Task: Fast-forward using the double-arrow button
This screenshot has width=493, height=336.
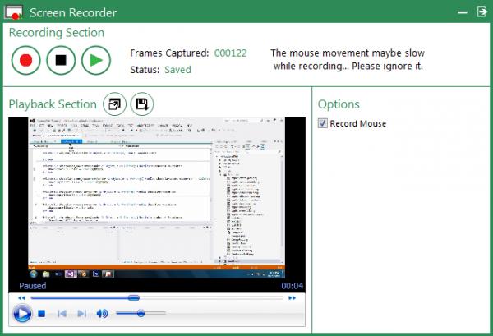Action: pyautogui.click(x=292, y=298)
